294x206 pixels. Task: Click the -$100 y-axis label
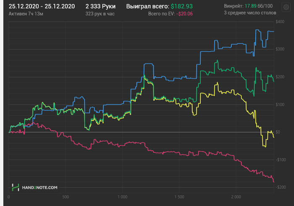[x=281, y=160]
